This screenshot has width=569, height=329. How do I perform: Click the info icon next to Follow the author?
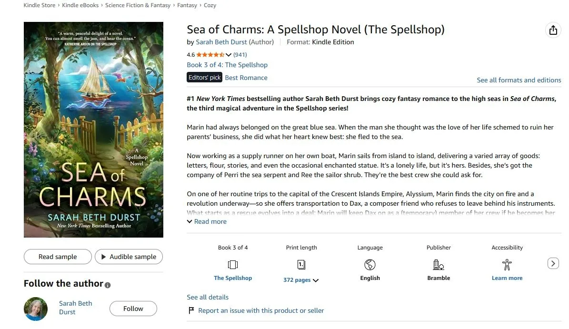(x=108, y=285)
